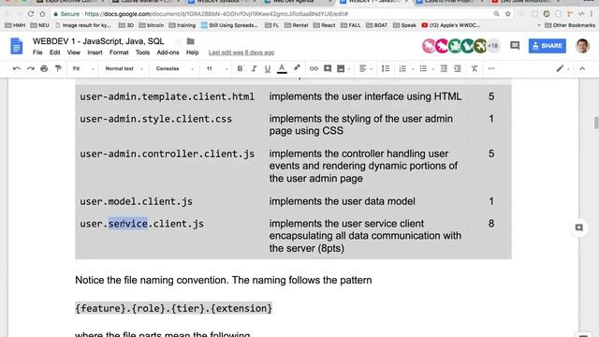Open the Help menu
The height and width of the screenshot is (337, 599).
192,52
